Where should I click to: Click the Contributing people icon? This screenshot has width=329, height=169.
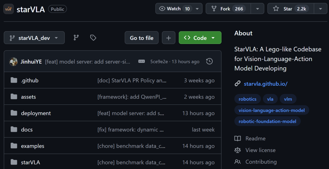(x=238, y=162)
